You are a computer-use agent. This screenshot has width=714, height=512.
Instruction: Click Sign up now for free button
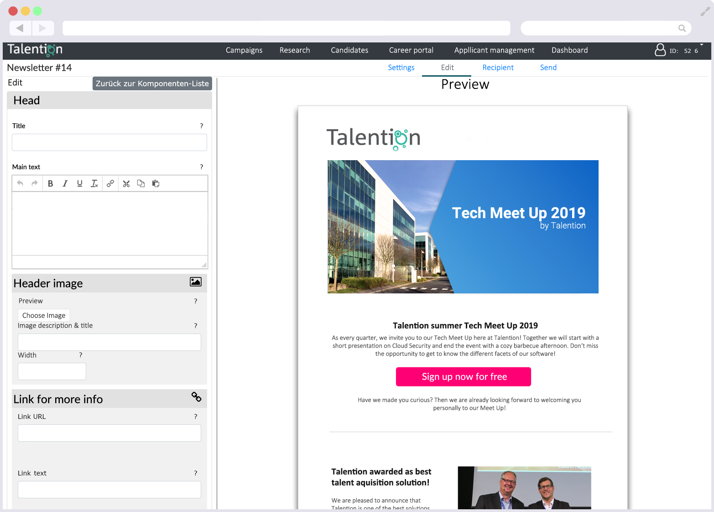point(464,377)
